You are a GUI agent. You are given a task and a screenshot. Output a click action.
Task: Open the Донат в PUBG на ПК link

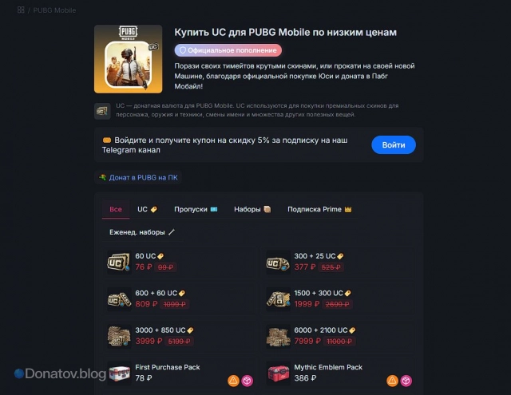pyautogui.click(x=138, y=177)
